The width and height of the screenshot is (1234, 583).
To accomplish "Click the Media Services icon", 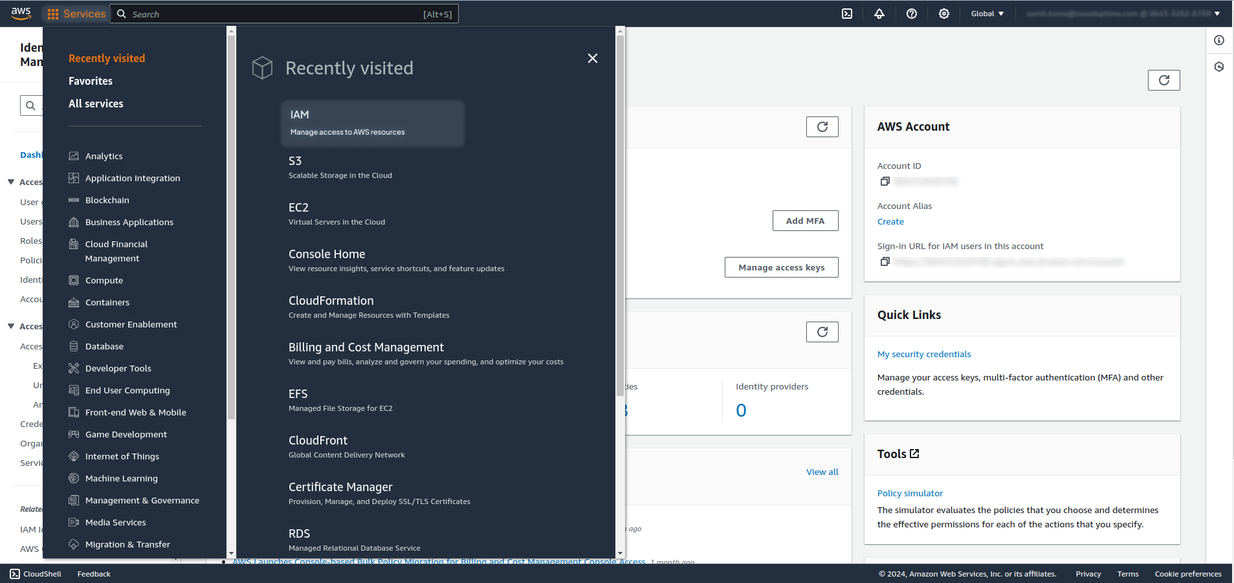I will [74, 522].
